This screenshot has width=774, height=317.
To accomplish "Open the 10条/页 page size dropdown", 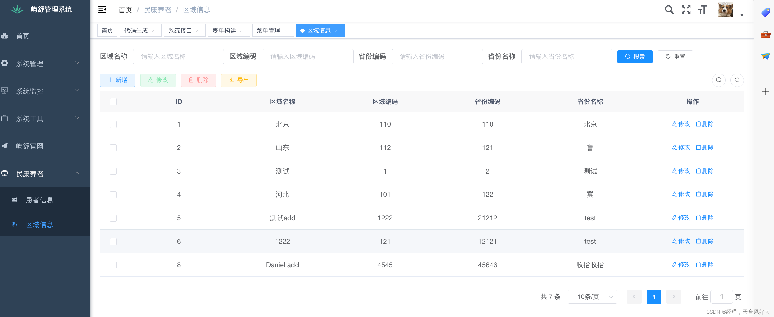I will click(592, 297).
